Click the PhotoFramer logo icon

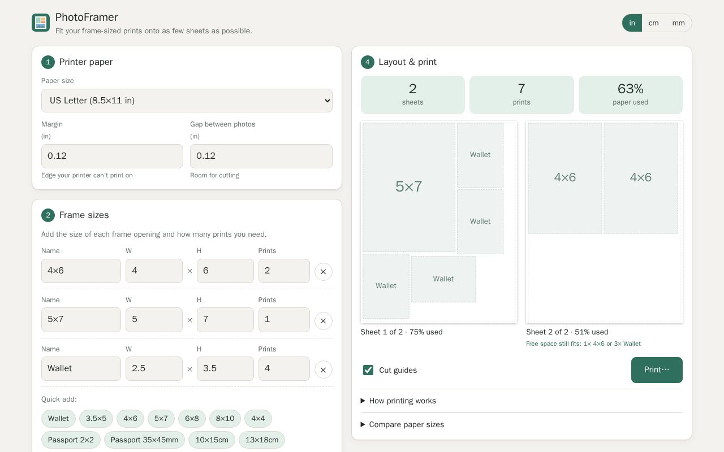(x=41, y=23)
